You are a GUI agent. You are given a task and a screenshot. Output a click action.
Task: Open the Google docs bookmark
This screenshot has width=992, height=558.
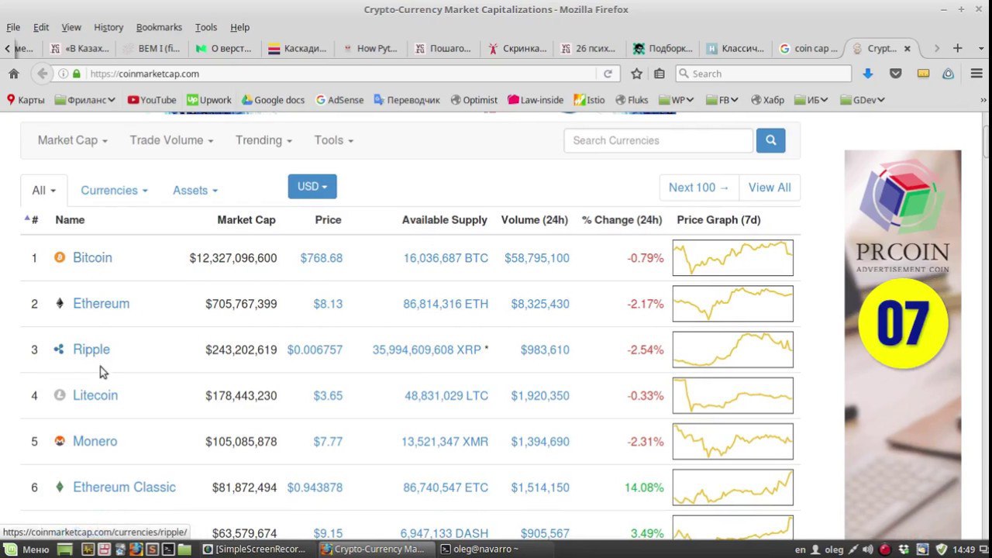[273, 100]
